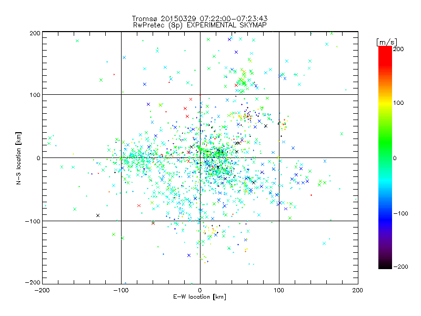421x316 pixels.
Task: Click the colorbar label '-100'
Action: (400, 213)
